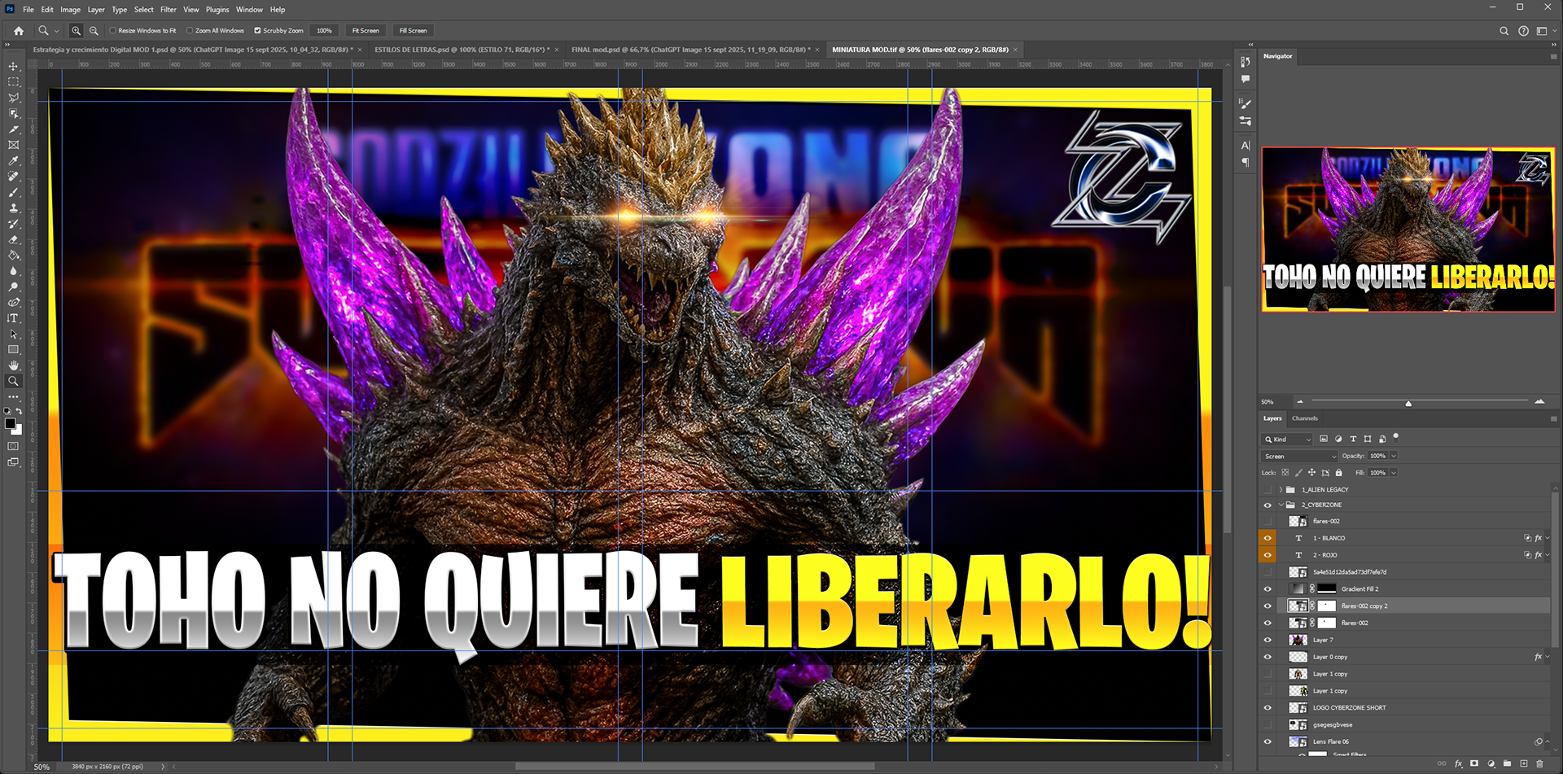Hide the Gradient Fill 2 layer
Viewport: 1563px width, 774px height.
(1267, 589)
